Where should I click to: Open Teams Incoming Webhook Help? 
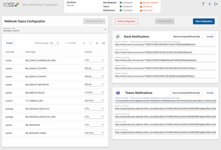pos(186,93)
